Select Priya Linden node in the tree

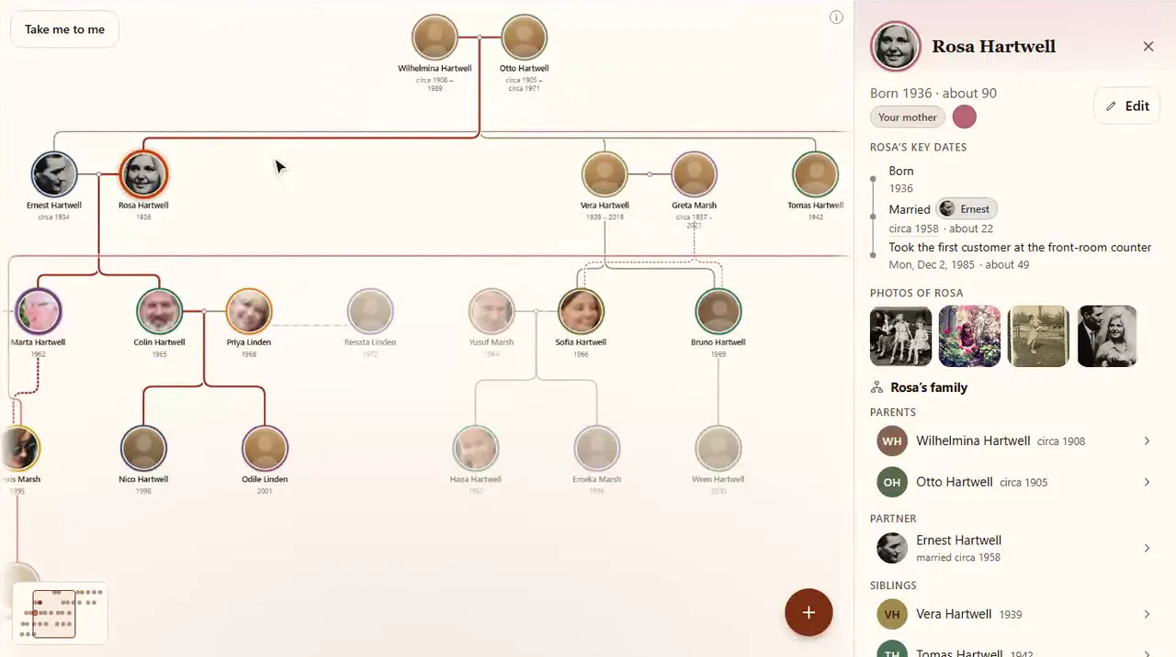[249, 311]
